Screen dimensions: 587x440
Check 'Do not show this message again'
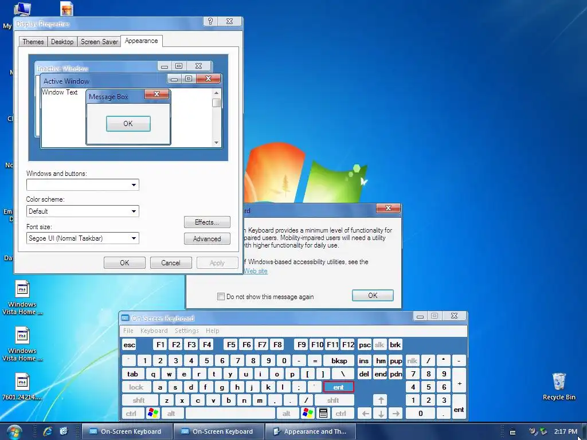click(221, 296)
